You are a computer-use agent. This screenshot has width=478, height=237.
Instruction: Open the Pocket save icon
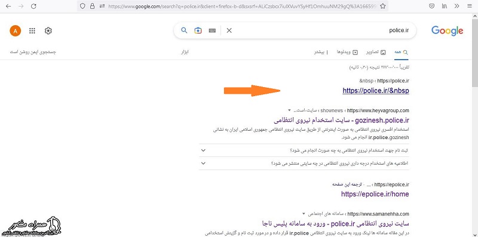tap(431, 6)
